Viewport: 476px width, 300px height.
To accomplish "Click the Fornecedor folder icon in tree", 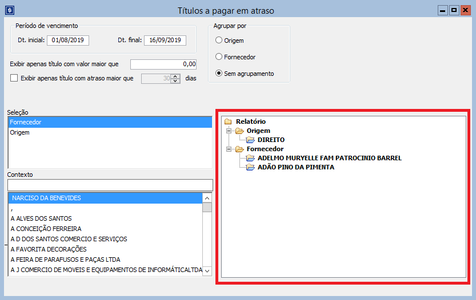I will [239, 149].
